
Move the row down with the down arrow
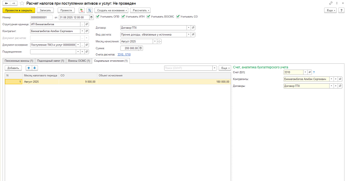click(x=35, y=68)
